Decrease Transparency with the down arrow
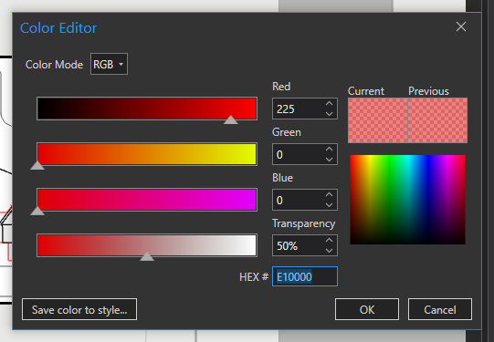 click(330, 251)
